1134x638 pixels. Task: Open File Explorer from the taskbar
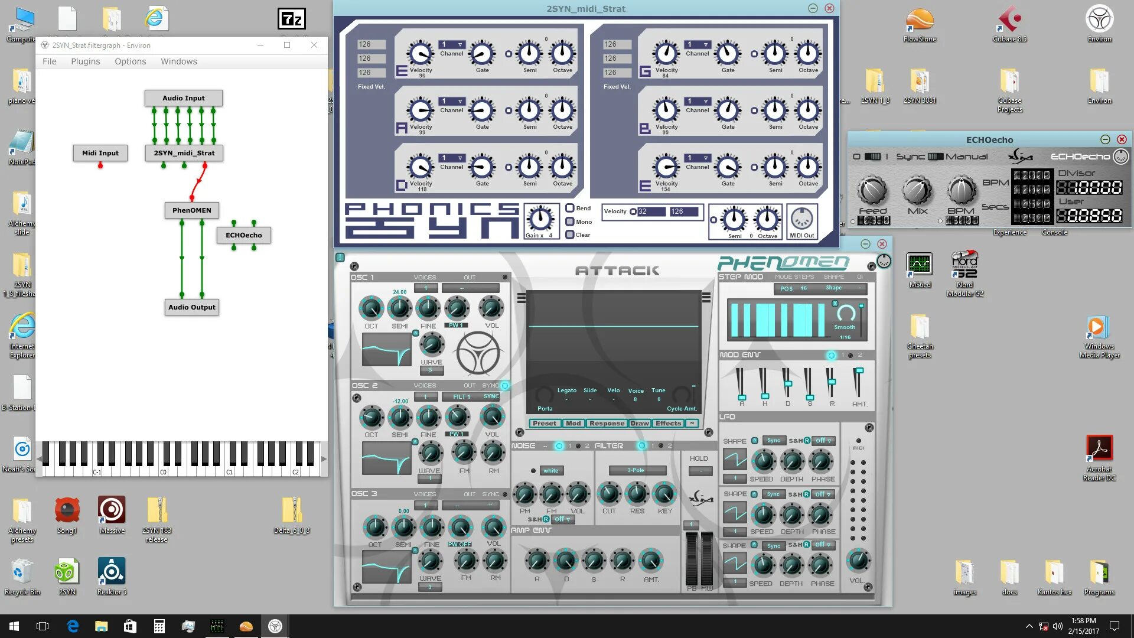click(102, 626)
